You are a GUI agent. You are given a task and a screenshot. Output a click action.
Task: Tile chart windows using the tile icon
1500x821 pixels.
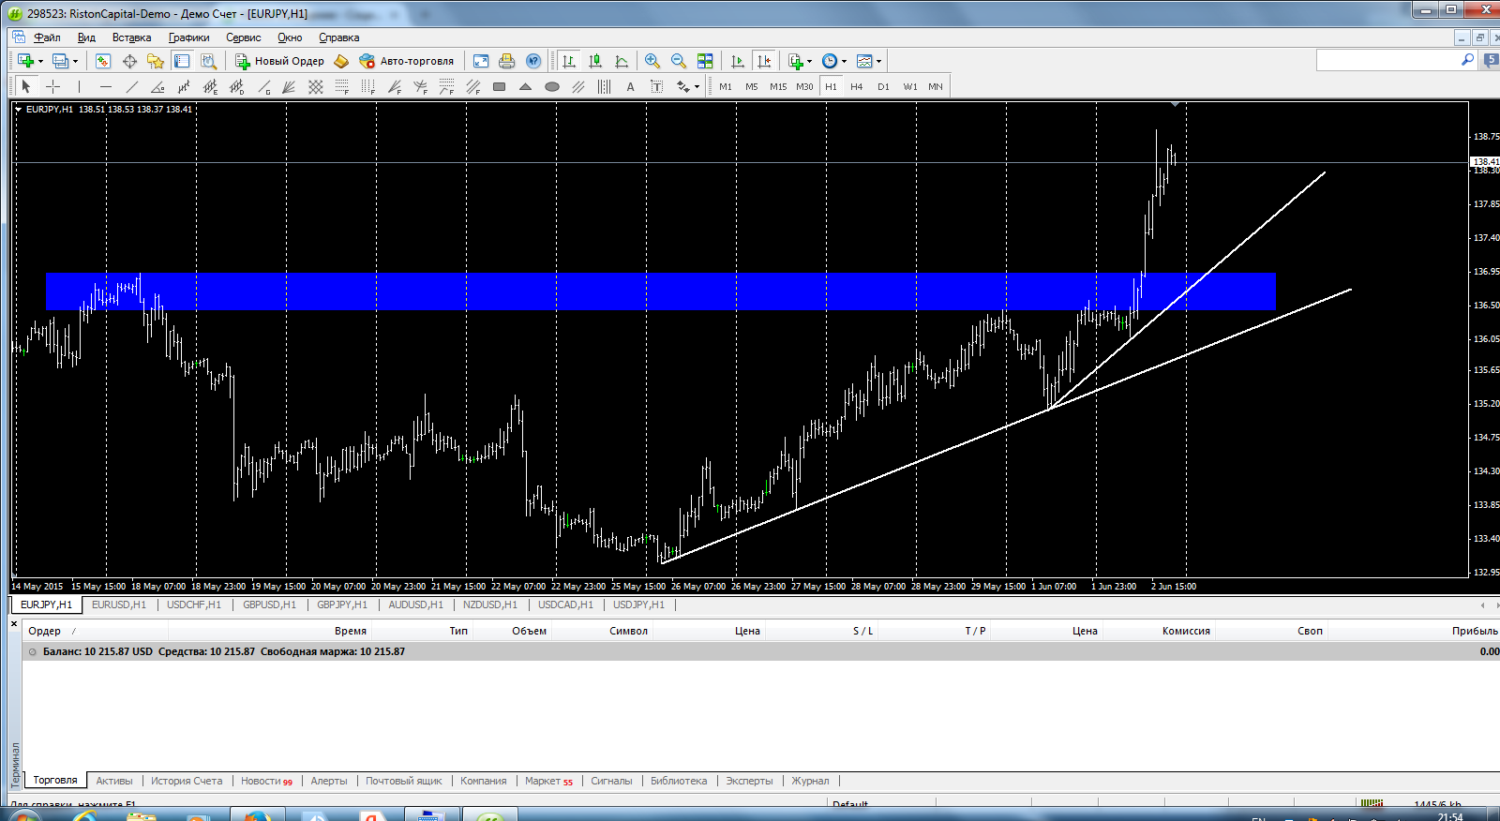(x=705, y=61)
